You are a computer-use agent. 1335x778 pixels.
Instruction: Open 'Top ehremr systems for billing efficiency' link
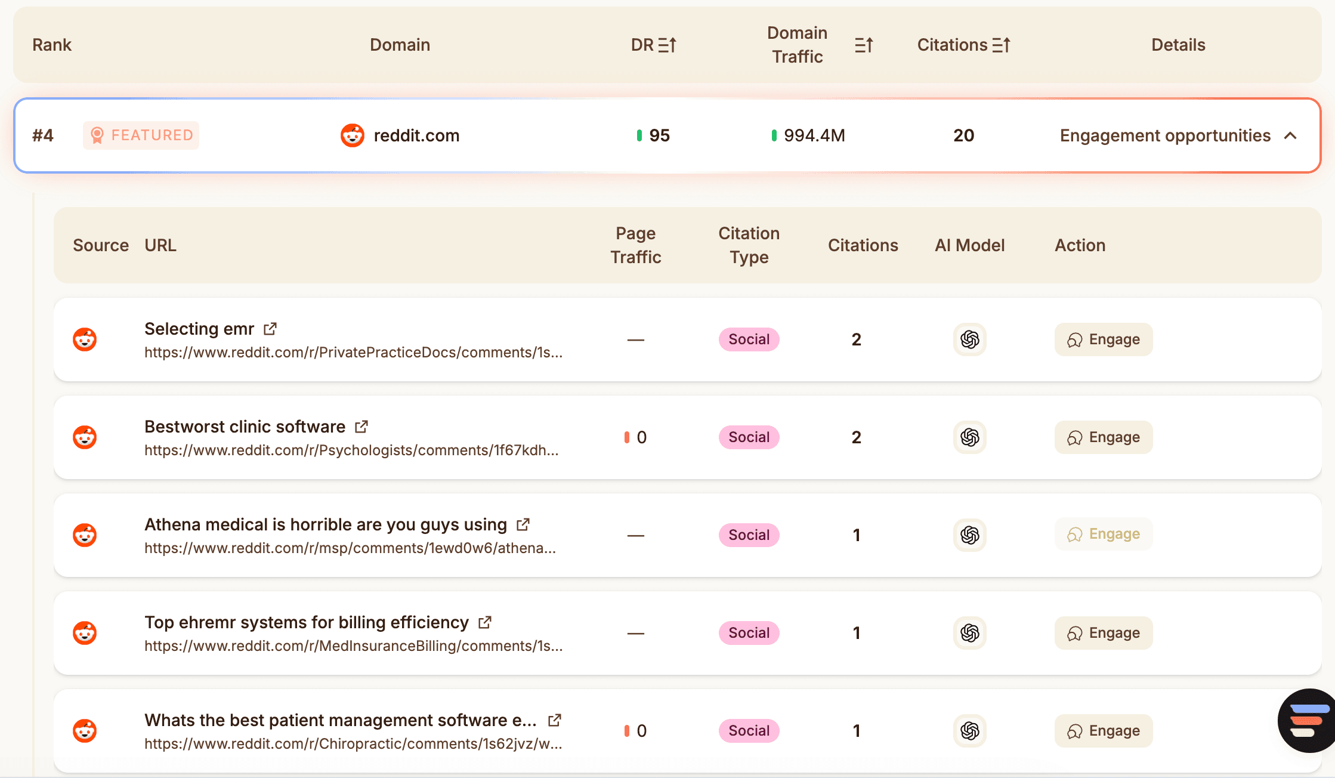pos(307,622)
